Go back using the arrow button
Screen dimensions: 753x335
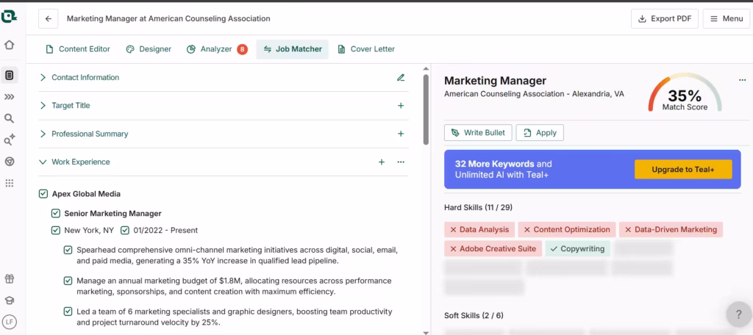click(x=48, y=18)
